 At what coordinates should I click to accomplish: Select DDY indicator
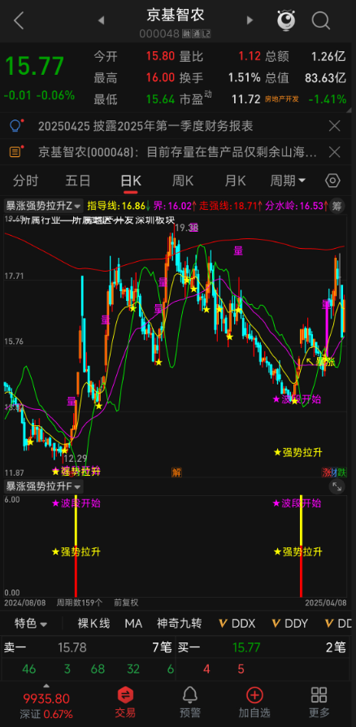289,624
